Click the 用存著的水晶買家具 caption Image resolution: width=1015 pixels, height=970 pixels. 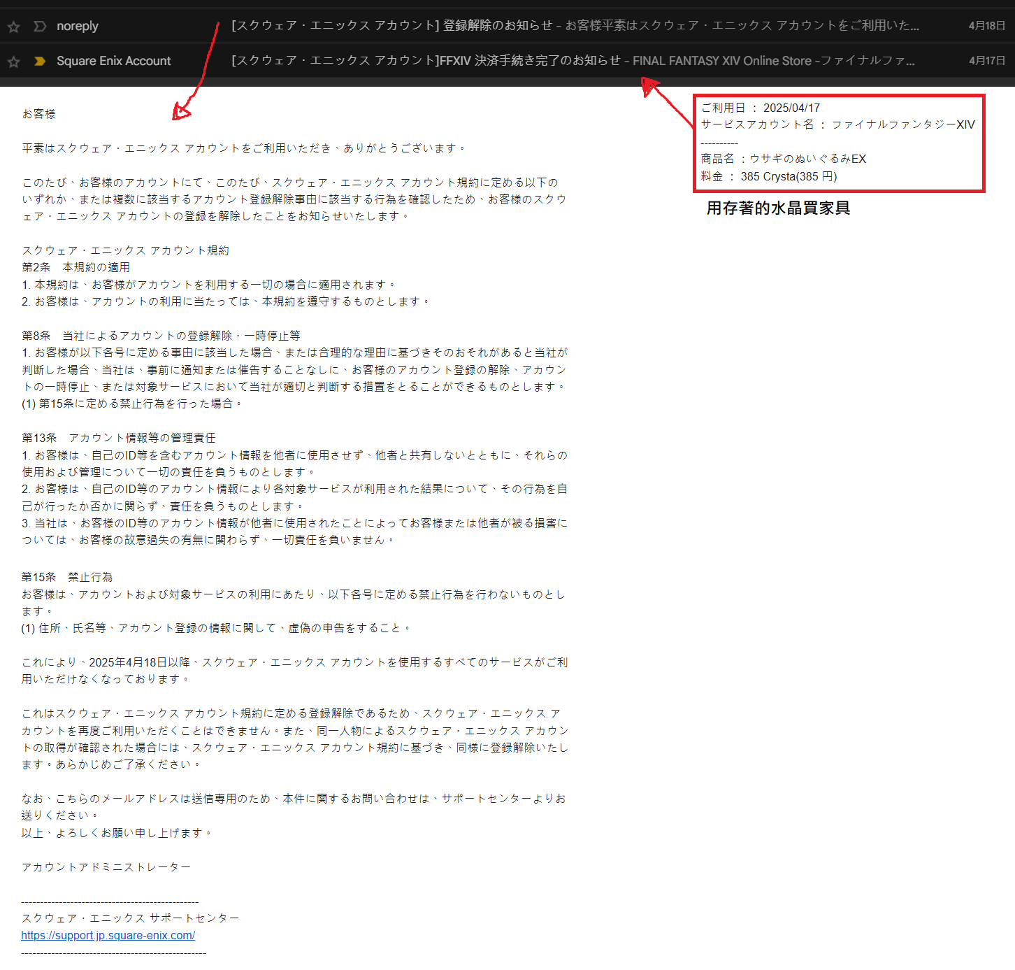(x=778, y=208)
